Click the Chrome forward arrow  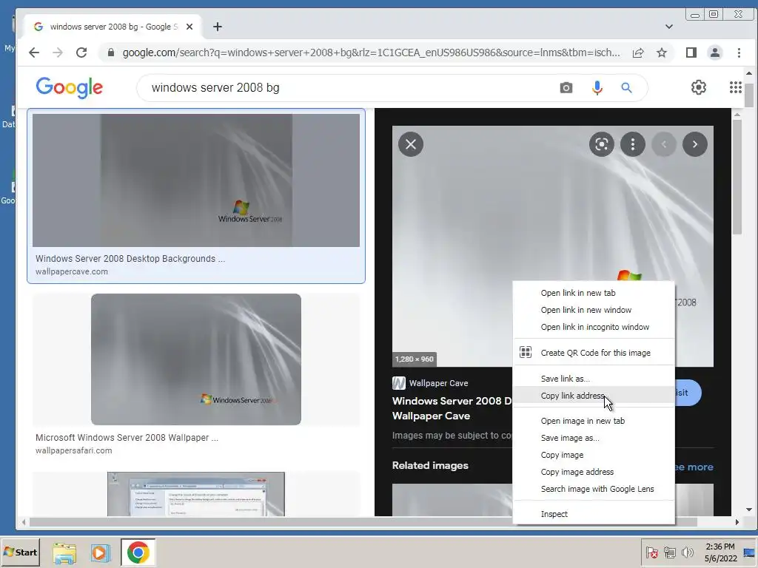(58, 53)
